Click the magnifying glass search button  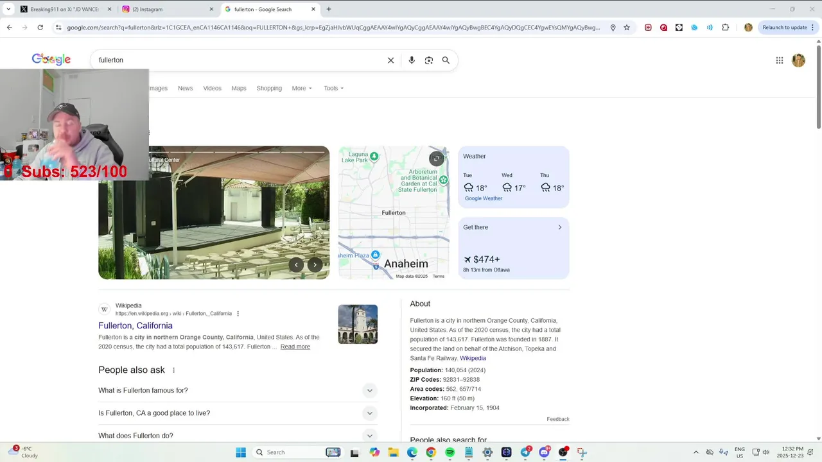click(x=446, y=60)
